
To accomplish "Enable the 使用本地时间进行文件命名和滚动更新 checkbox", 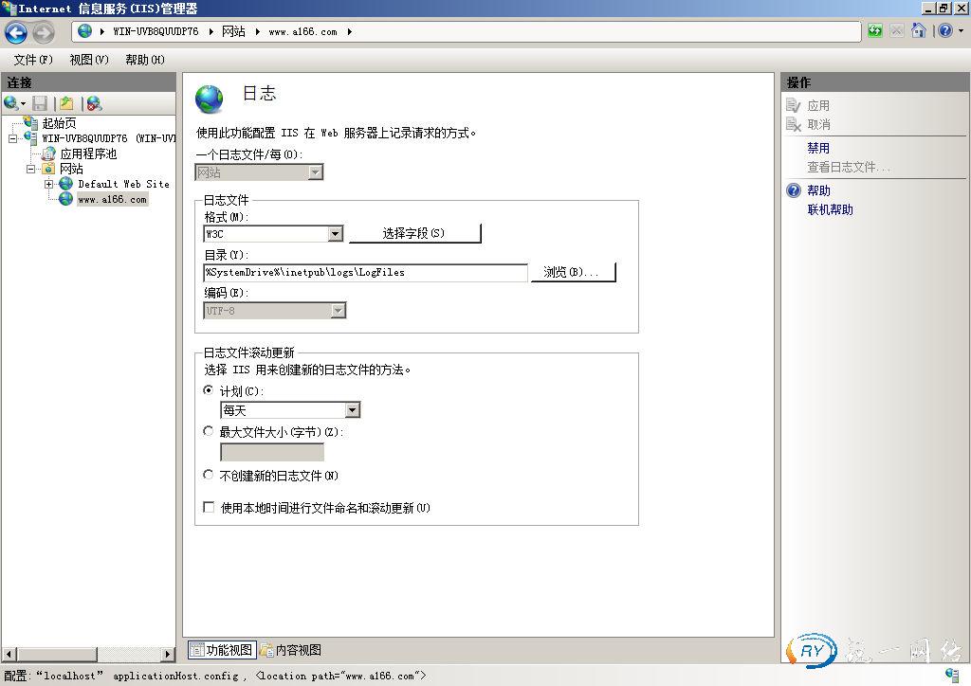I will coord(208,507).
